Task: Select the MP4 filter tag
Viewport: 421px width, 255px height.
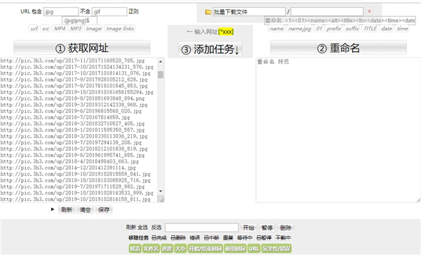Action: click(60, 29)
